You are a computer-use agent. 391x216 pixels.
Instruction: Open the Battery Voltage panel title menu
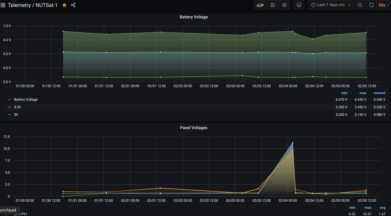[194, 17]
